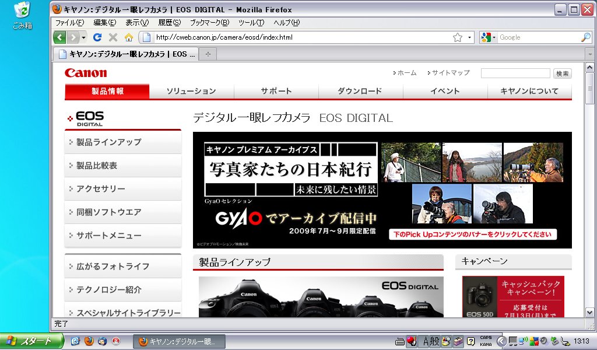Screen dimensions: 597x350
Task: Go to the home page icon
Action: (x=129, y=37)
